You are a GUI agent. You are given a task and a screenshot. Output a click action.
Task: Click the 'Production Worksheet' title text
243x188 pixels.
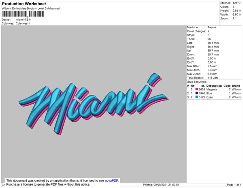coord(24,4)
